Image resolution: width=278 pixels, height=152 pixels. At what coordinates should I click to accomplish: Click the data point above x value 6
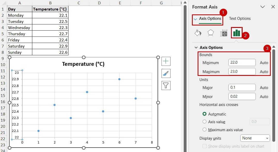tap(119, 79)
